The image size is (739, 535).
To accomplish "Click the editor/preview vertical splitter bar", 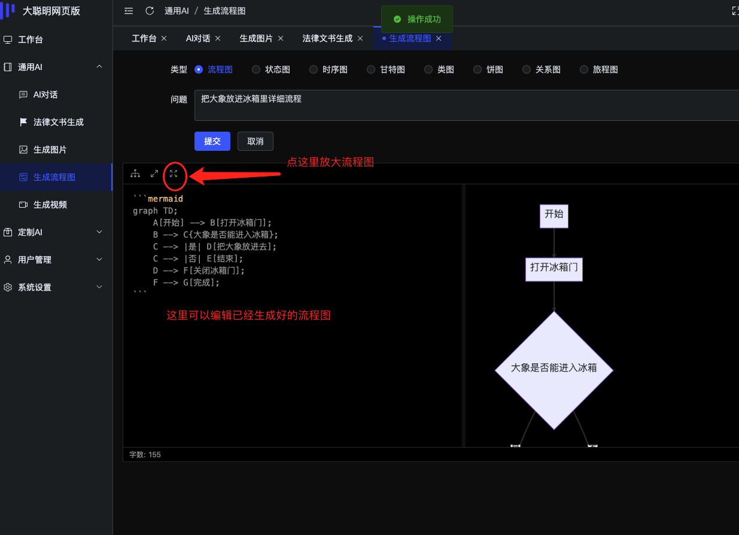I will point(464,315).
